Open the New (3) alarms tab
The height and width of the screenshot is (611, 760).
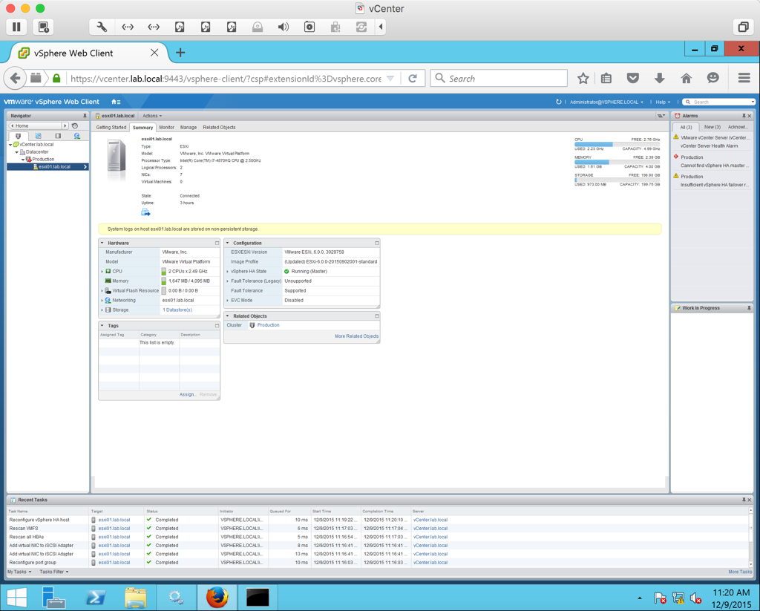click(712, 127)
